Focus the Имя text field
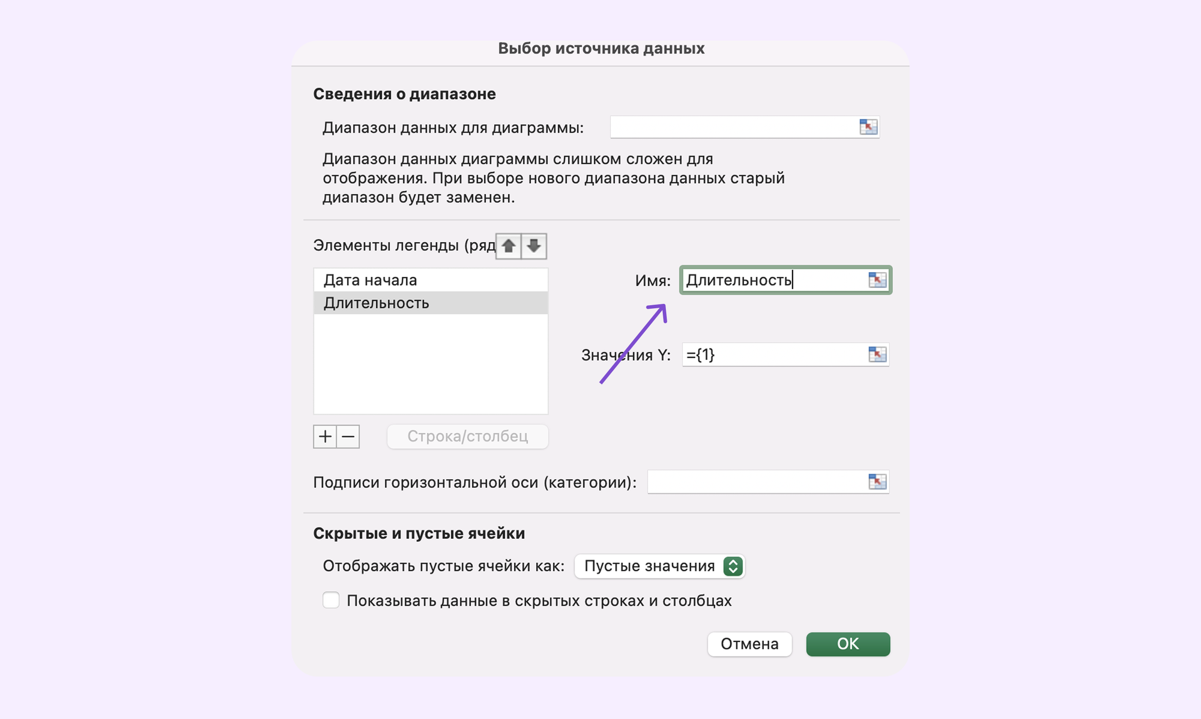The width and height of the screenshot is (1201, 719). [775, 280]
